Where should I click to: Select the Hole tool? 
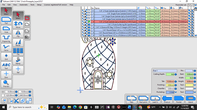(6, 30)
